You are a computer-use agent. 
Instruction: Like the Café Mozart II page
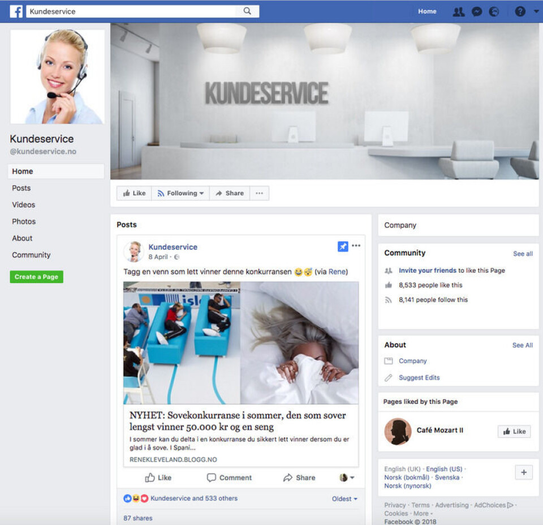pyautogui.click(x=514, y=432)
